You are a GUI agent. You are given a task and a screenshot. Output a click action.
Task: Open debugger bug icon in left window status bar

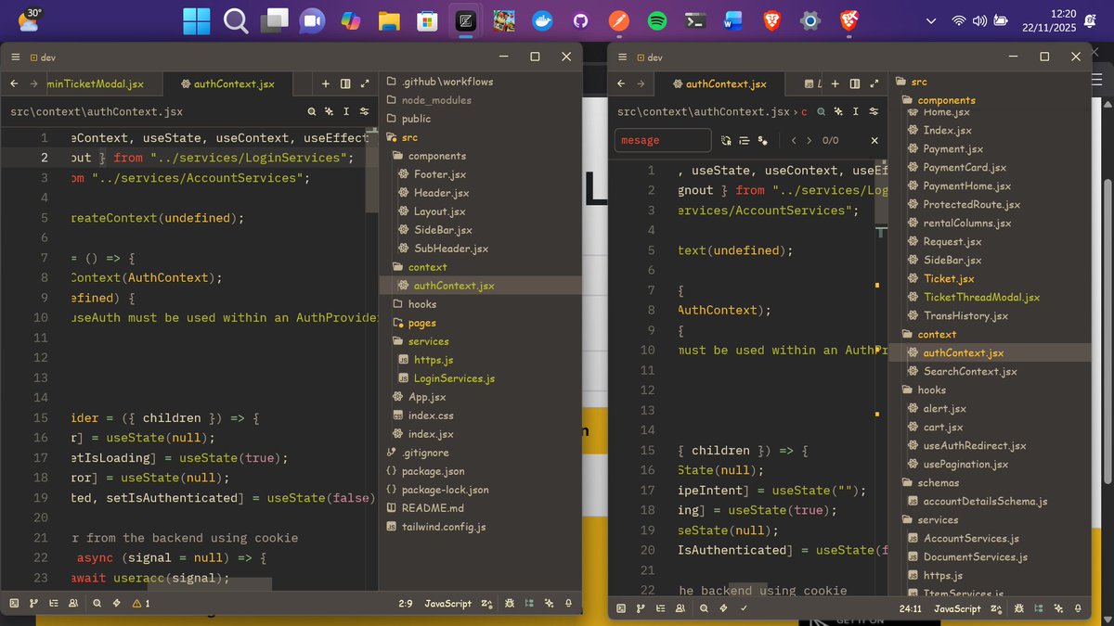tap(510, 604)
